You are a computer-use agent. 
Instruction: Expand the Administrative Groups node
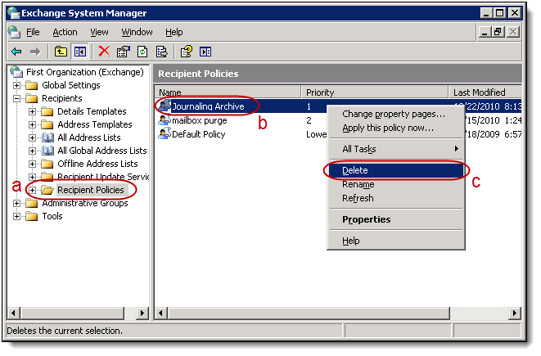[16, 203]
